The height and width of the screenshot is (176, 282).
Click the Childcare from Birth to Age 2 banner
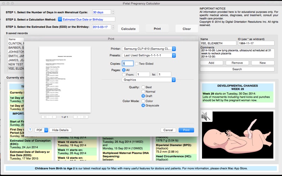141,168
